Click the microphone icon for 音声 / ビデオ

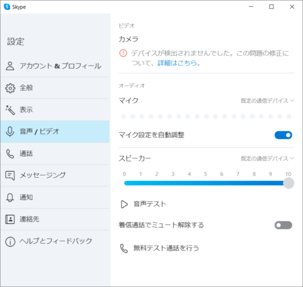pyautogui.click(x=10, y=132)
